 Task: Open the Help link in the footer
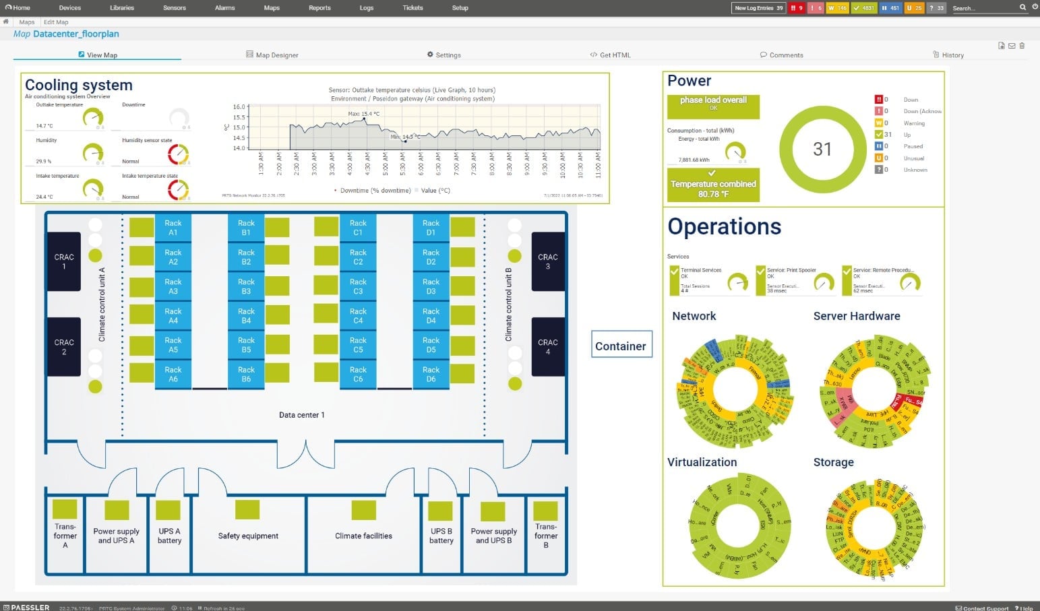pos(1024,608)
